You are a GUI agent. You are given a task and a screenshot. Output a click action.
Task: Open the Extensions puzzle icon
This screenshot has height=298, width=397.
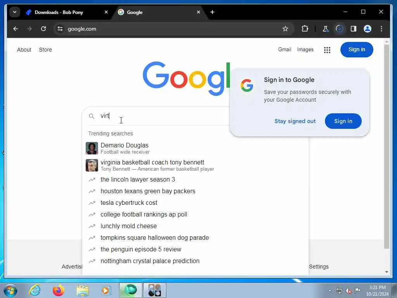(305, 29)
